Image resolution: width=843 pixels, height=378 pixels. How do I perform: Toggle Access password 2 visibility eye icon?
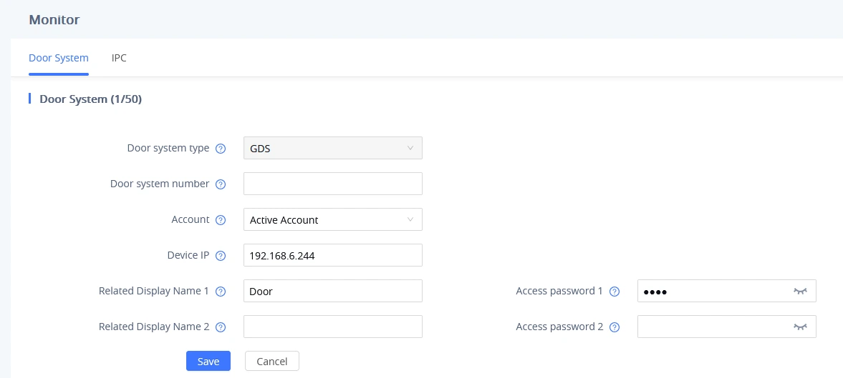tap(801, 327)
